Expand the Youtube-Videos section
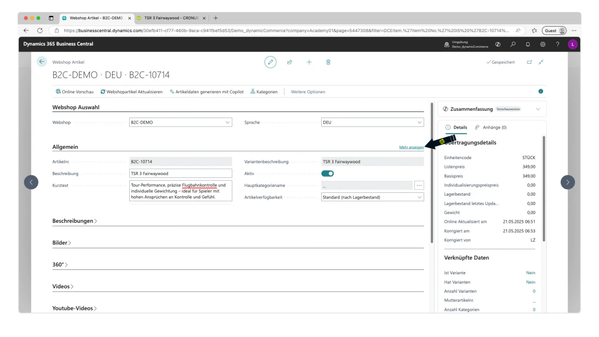This screenshot has height=337, width=599. point(74,308)
